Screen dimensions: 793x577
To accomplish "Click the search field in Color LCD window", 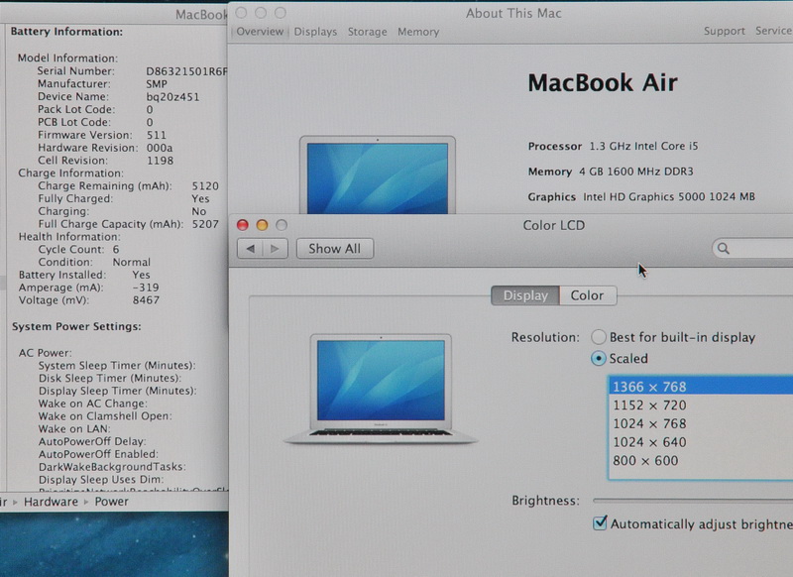I will (752, 248).
